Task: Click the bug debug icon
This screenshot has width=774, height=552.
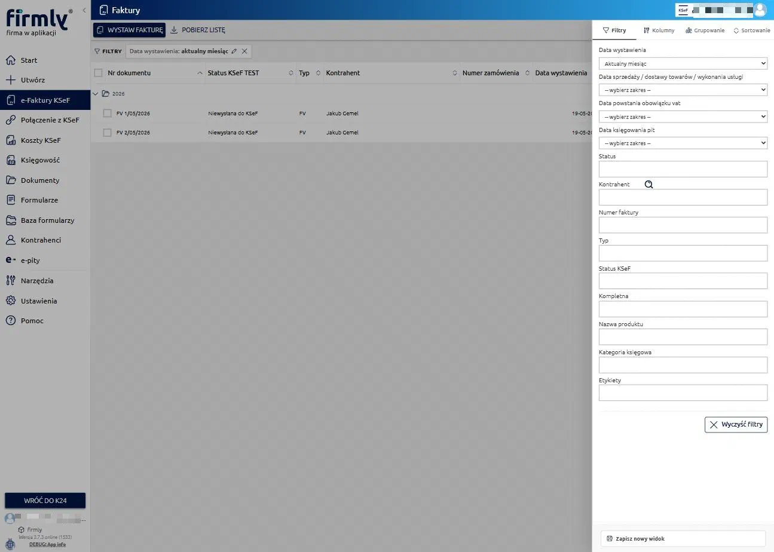Action: (x=10, y=544)
